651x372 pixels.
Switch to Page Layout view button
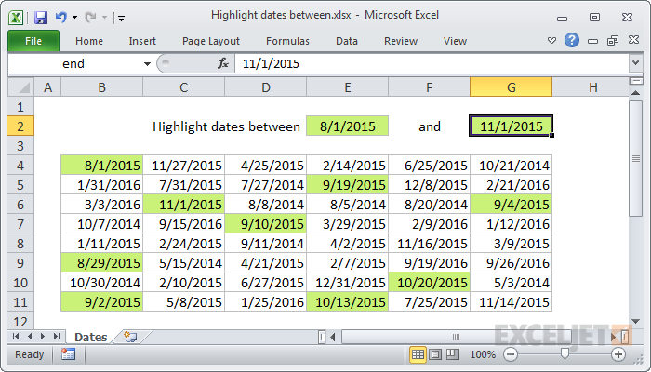(x=435, y=354)
